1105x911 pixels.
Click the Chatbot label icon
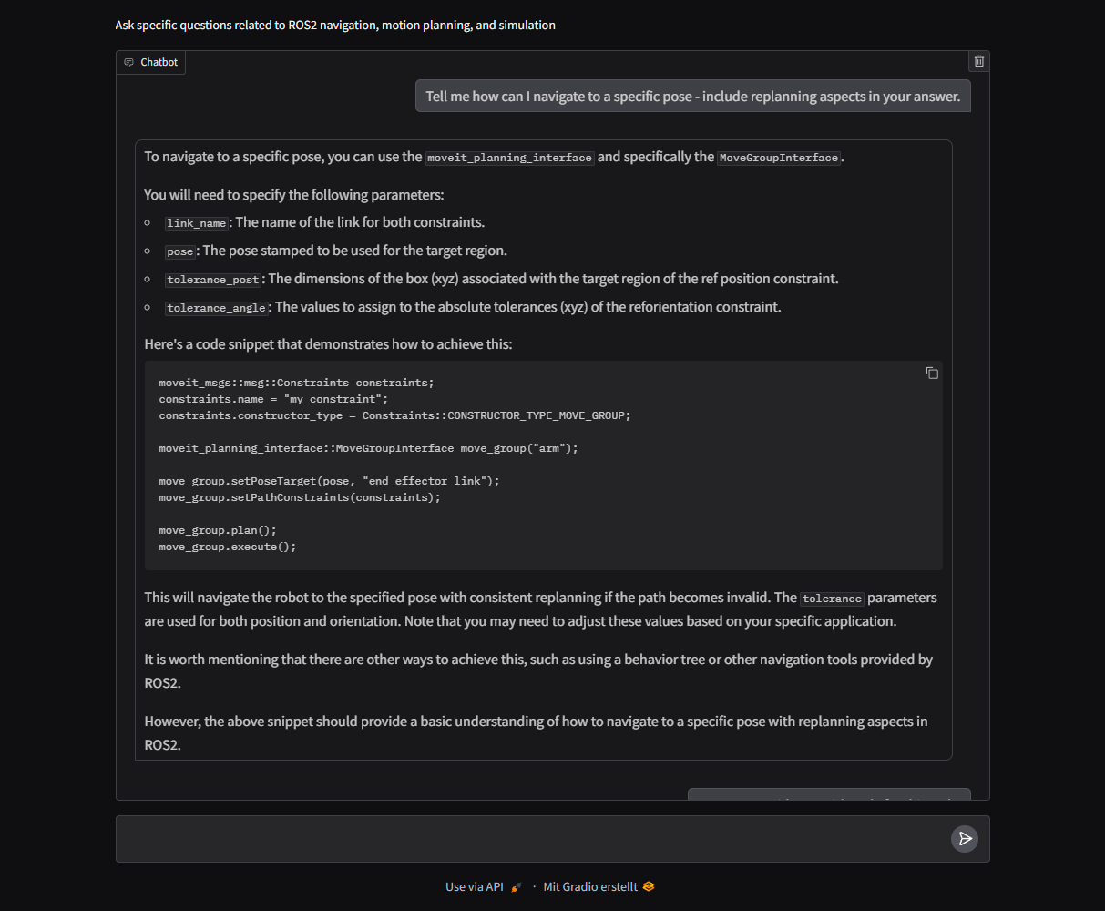pyautogui.click(x=129, y=63)
